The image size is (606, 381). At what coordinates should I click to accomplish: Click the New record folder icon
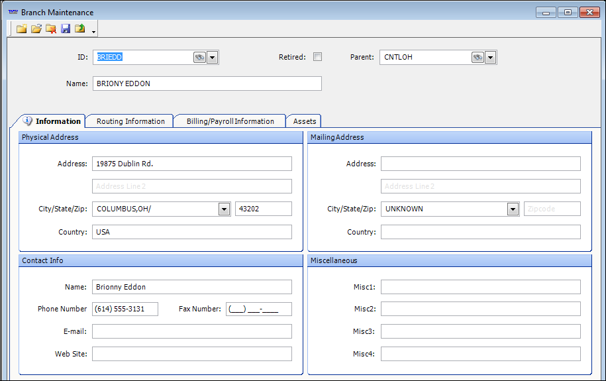point(22,28)
